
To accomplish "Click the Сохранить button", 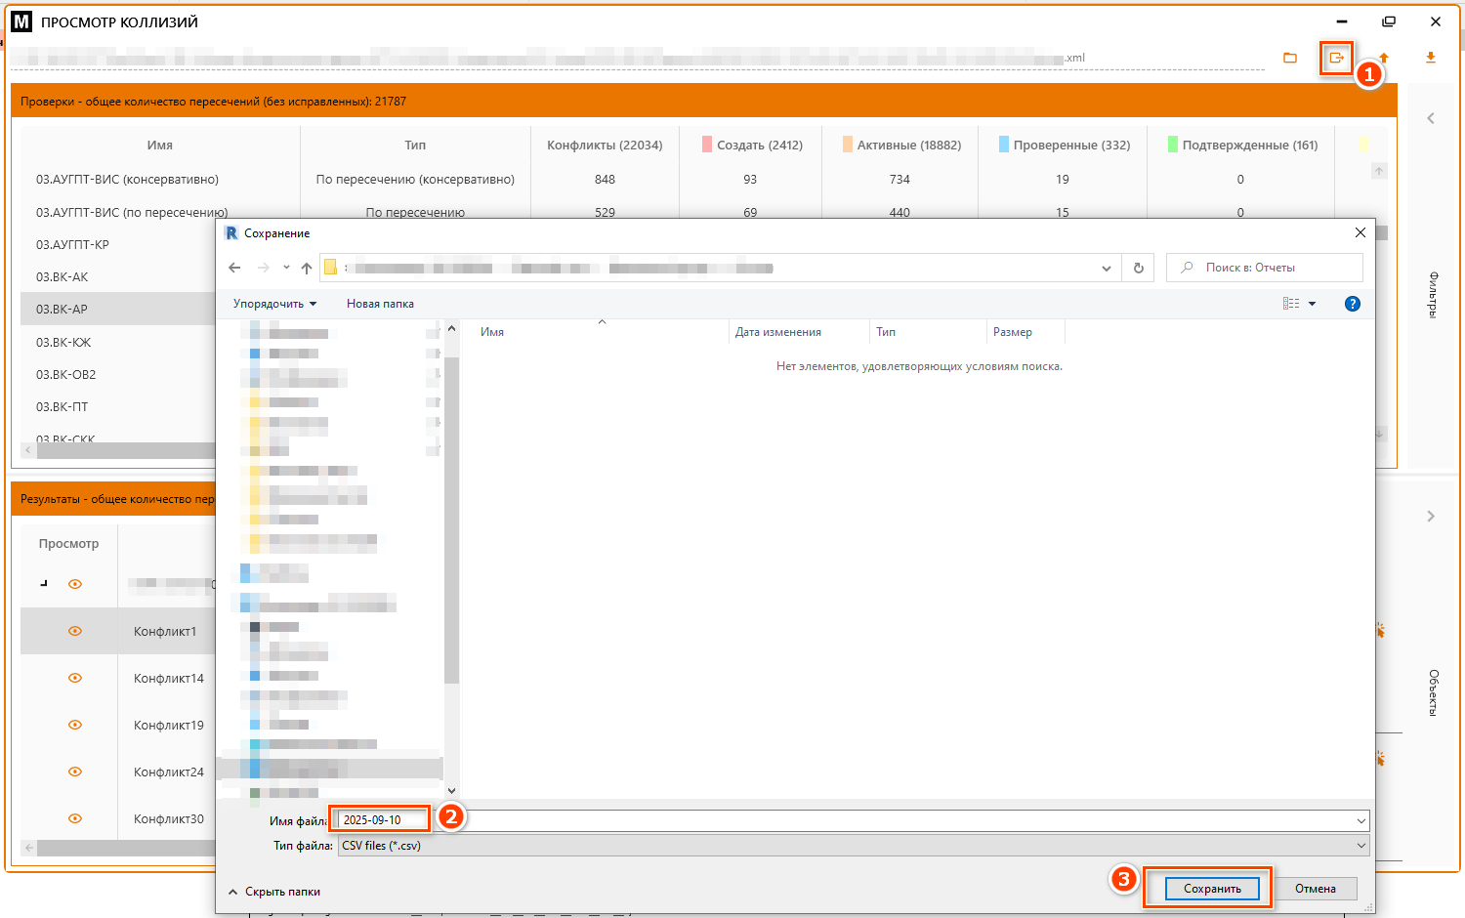I will [1212, 889].
